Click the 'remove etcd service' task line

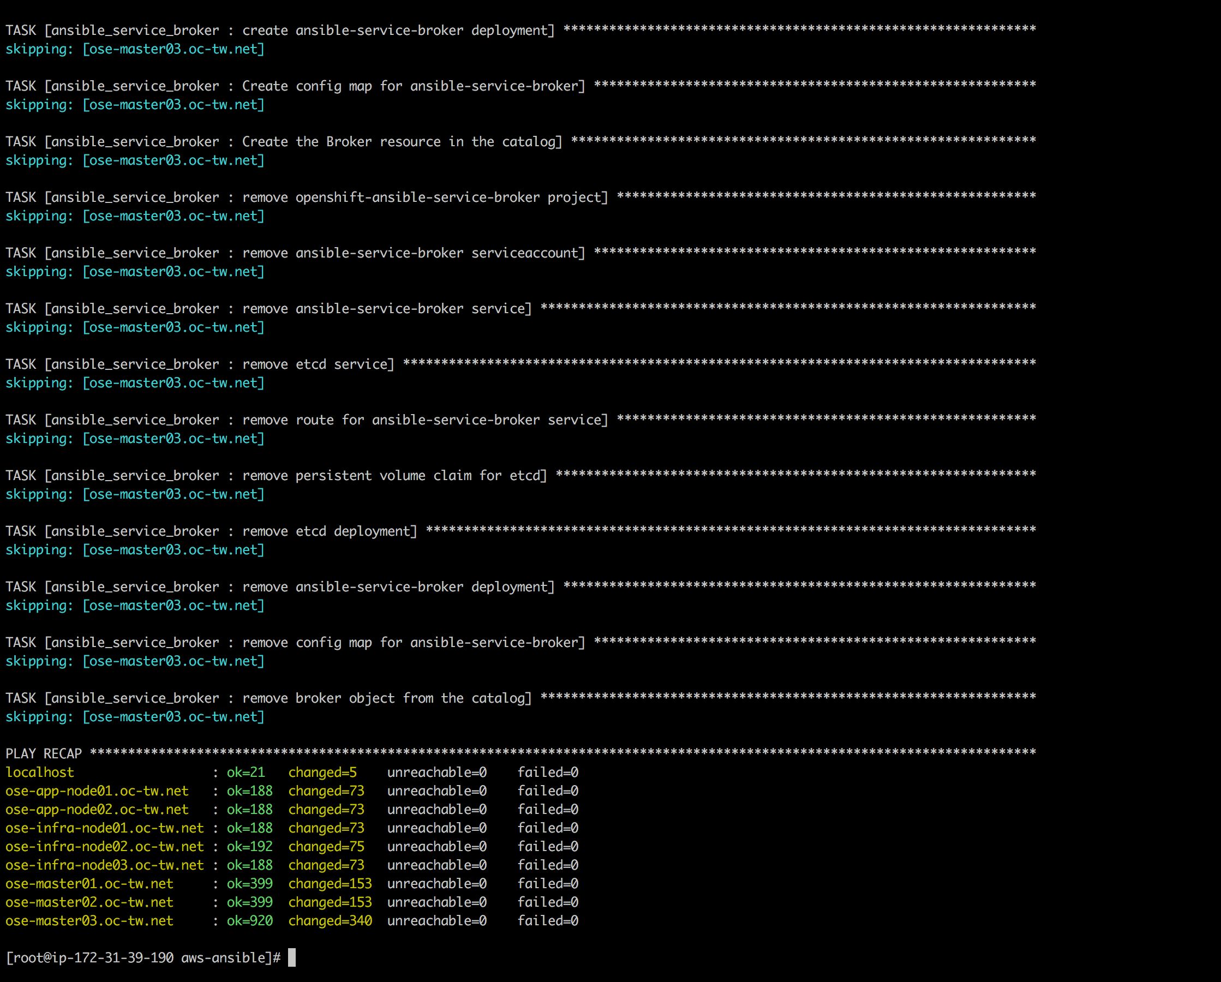[x=521, y=363]
